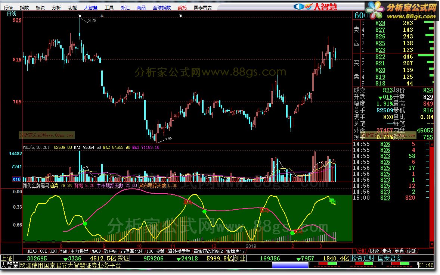
Task: Click the 创业 index label in status bar
Action: tap(240, 258)
